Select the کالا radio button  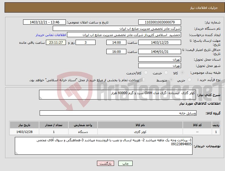click(183, 73)
